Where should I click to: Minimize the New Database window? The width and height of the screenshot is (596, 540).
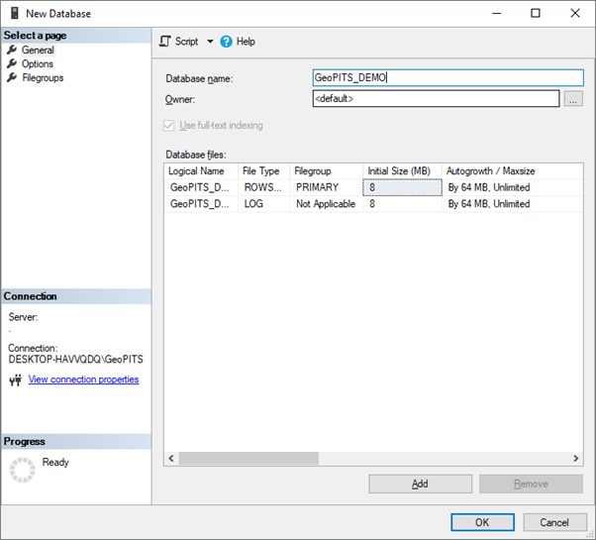click(x=496, y=13)
